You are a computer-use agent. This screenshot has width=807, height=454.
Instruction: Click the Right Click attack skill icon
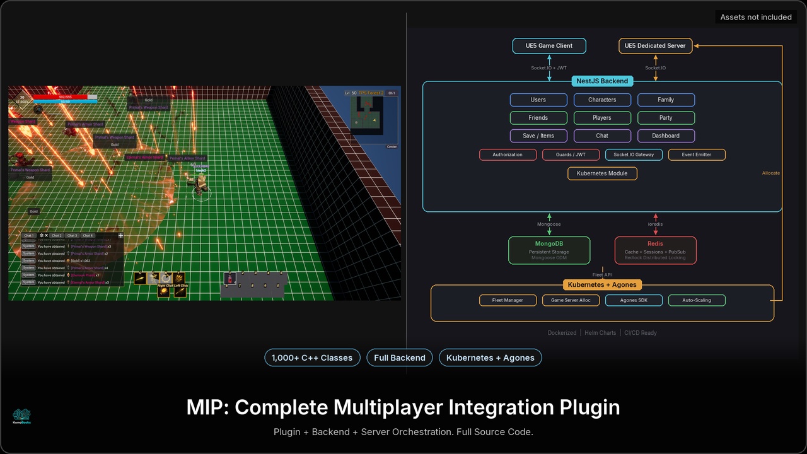coord(164,292)
